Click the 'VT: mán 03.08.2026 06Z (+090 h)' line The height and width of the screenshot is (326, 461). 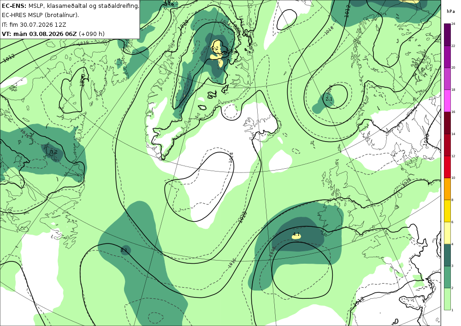tap(53, 34)
